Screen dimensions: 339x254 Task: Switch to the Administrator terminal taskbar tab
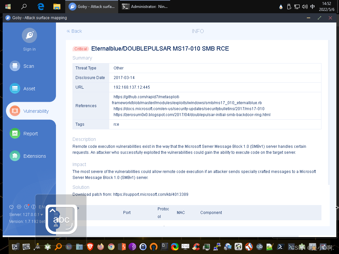(145, 7)
